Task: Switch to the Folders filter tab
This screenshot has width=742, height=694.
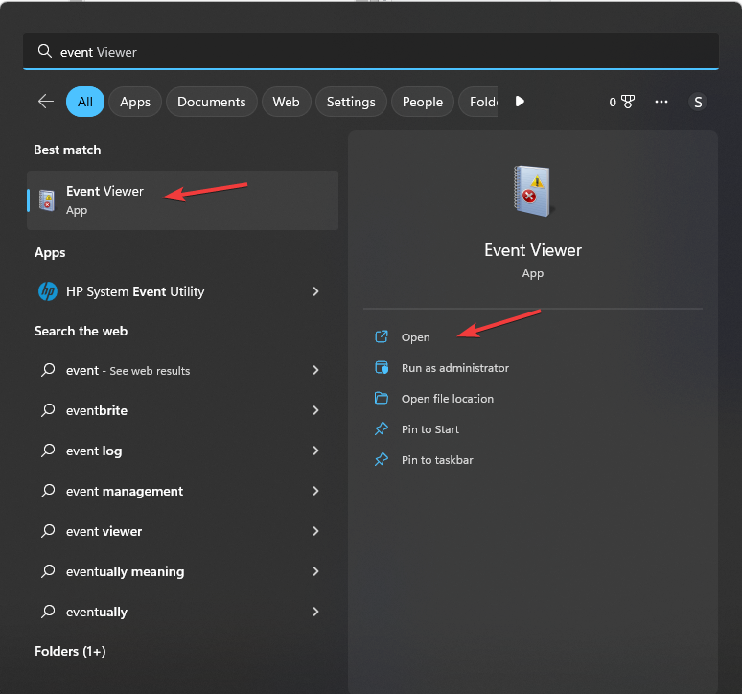Action: [x=478, y=102]
